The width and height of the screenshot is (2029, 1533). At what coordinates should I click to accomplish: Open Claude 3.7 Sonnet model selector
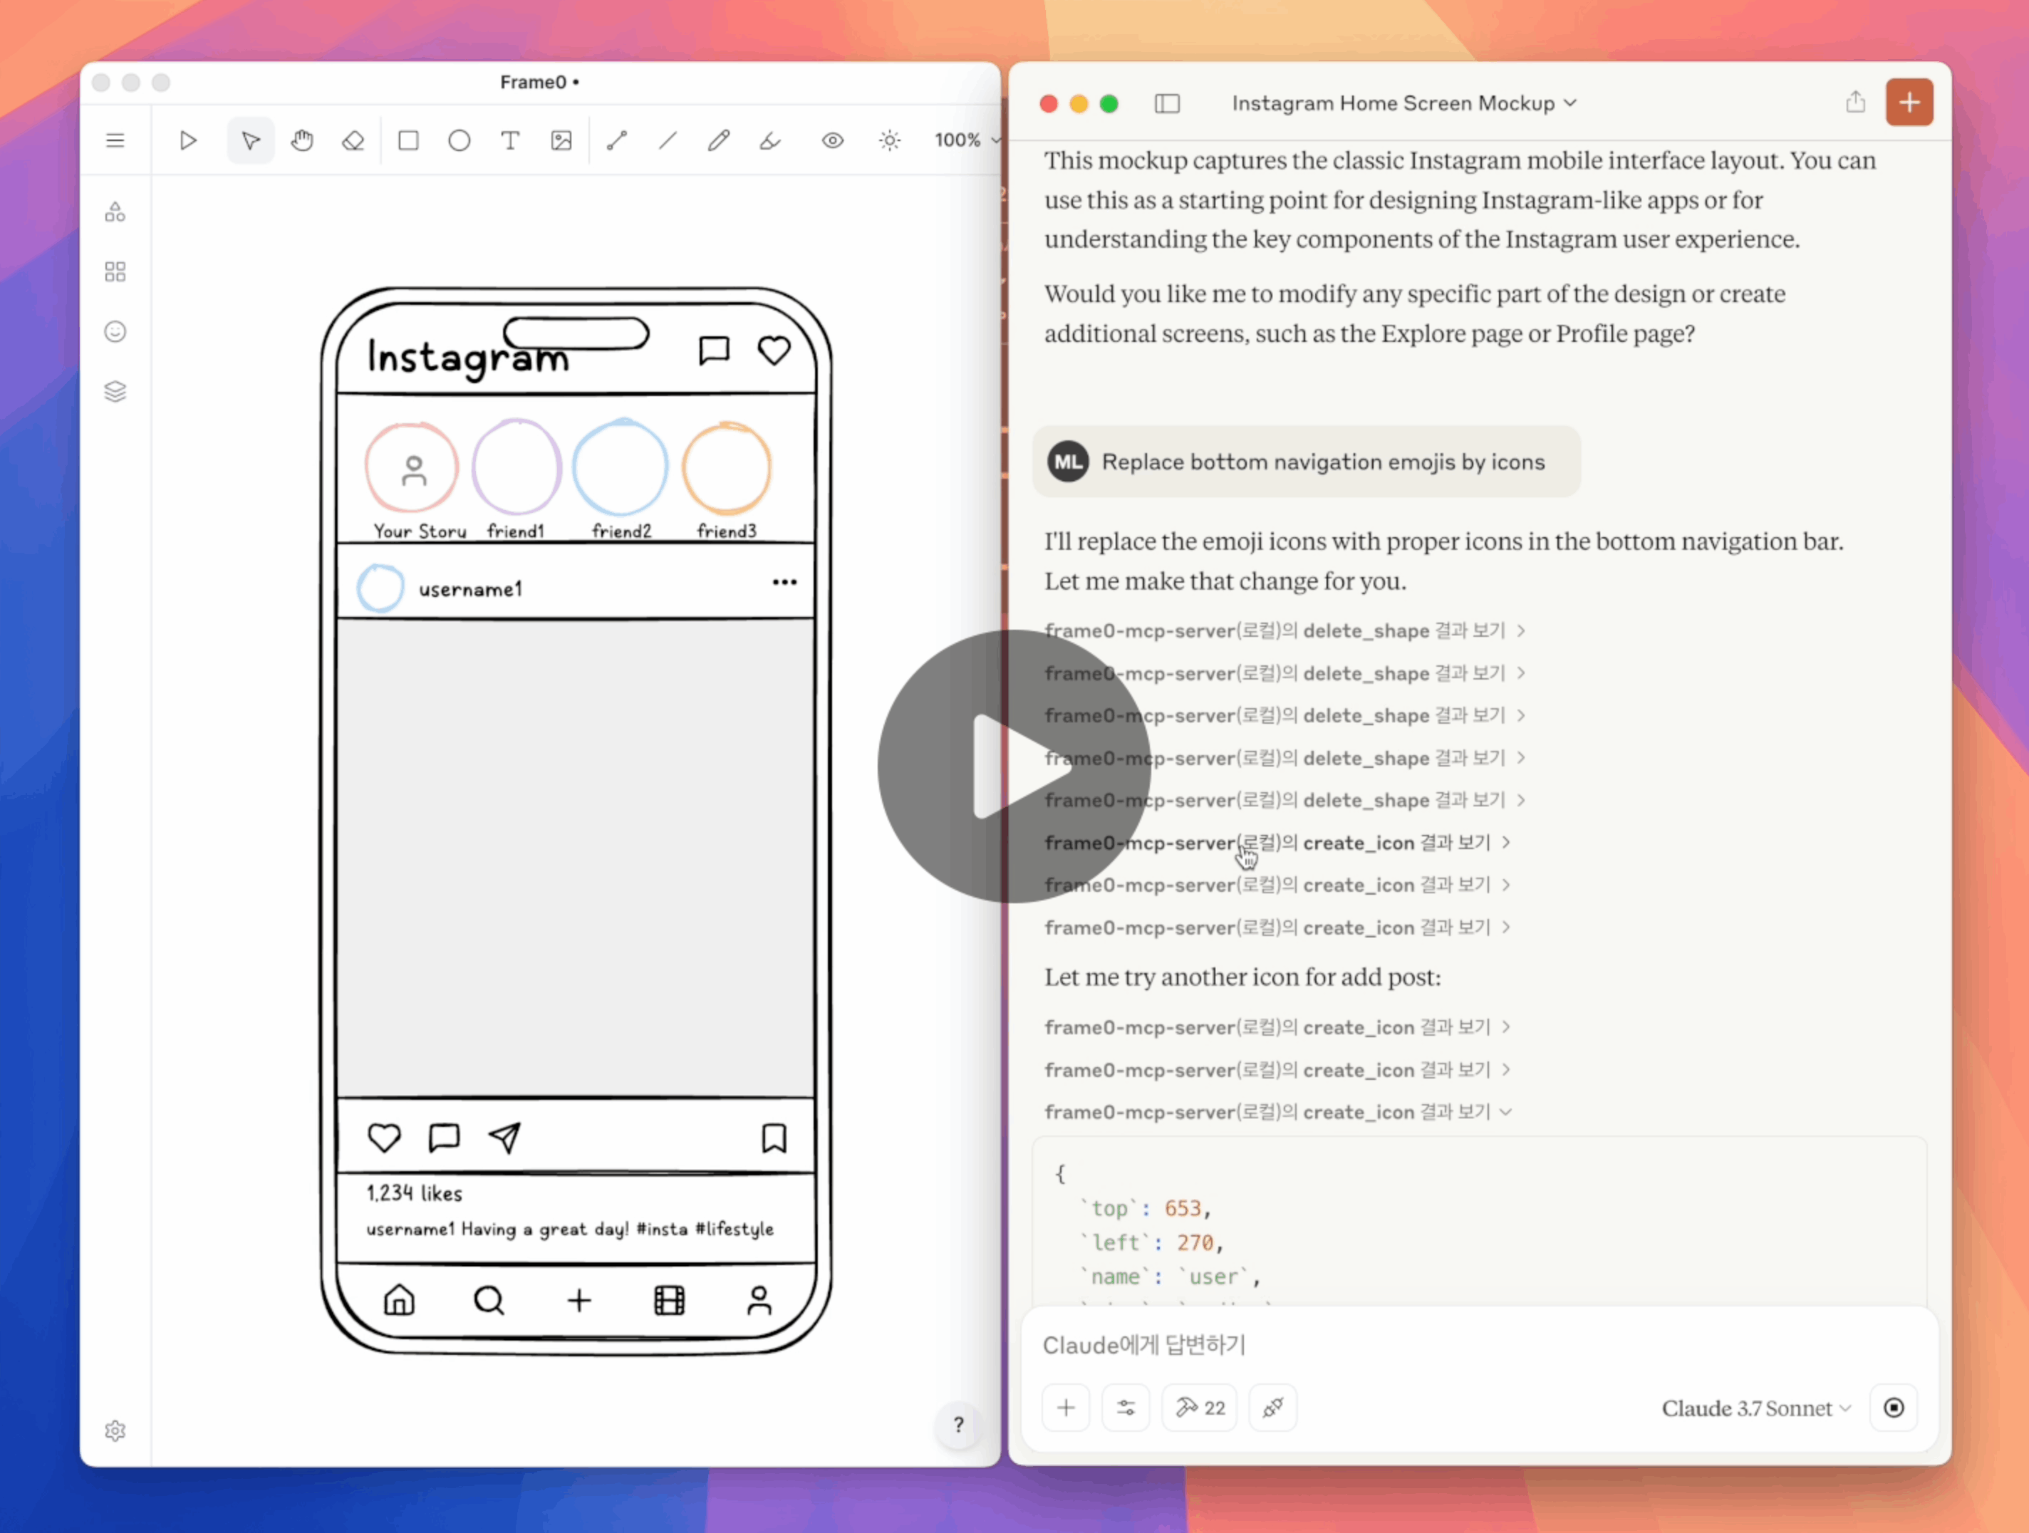pyautogui.click(x=1755, y=1408)
